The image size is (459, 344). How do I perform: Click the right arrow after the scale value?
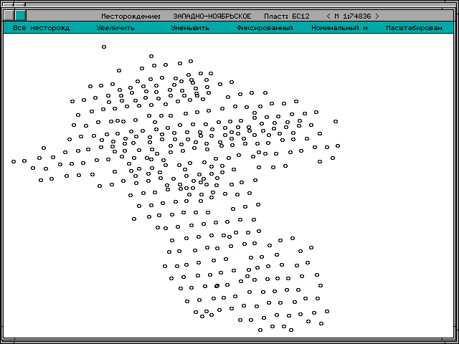[x=377, y=16]
